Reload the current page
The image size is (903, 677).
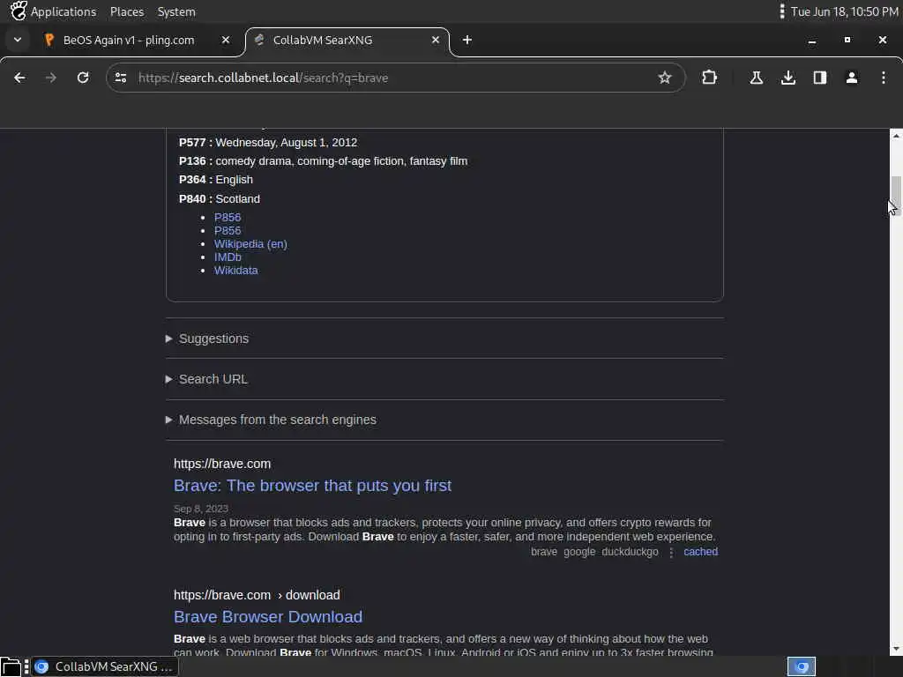coord(83,78)
